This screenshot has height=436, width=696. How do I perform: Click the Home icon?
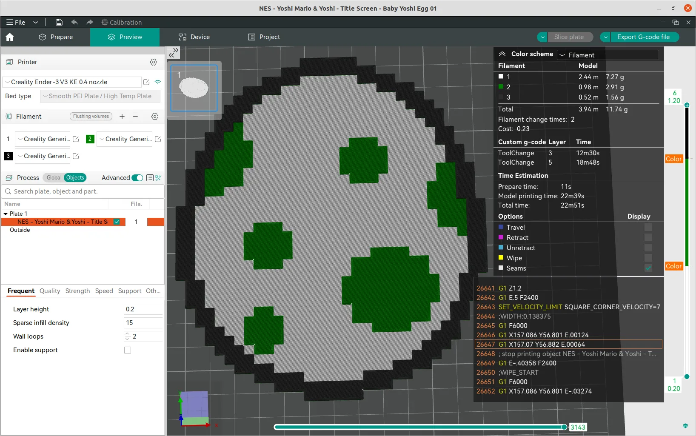(x=9, y=37)
